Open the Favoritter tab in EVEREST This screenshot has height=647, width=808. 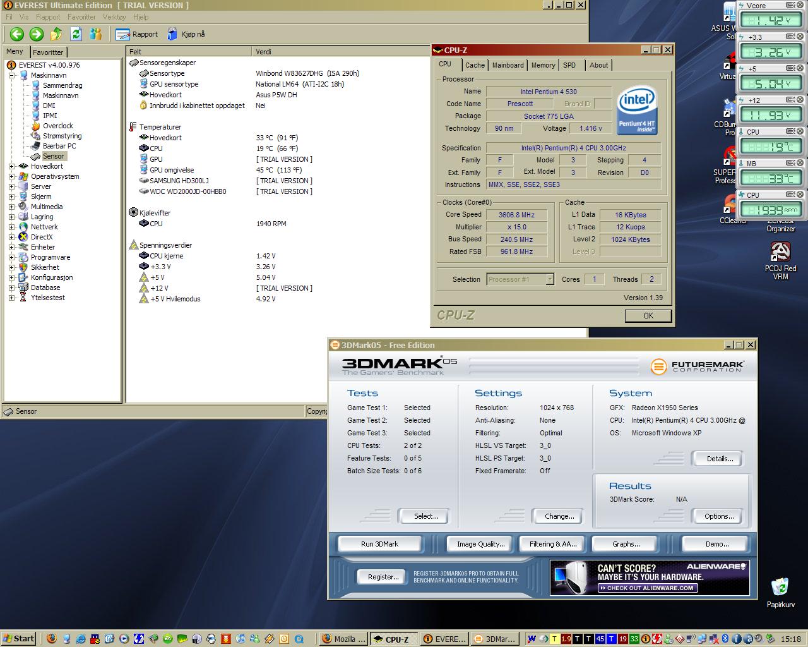point(48,52)
